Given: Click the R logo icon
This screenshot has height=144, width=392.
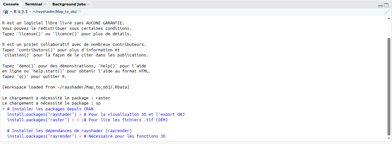Looking at the screenshot, I should pyautogui.click(x=6, y=12).
